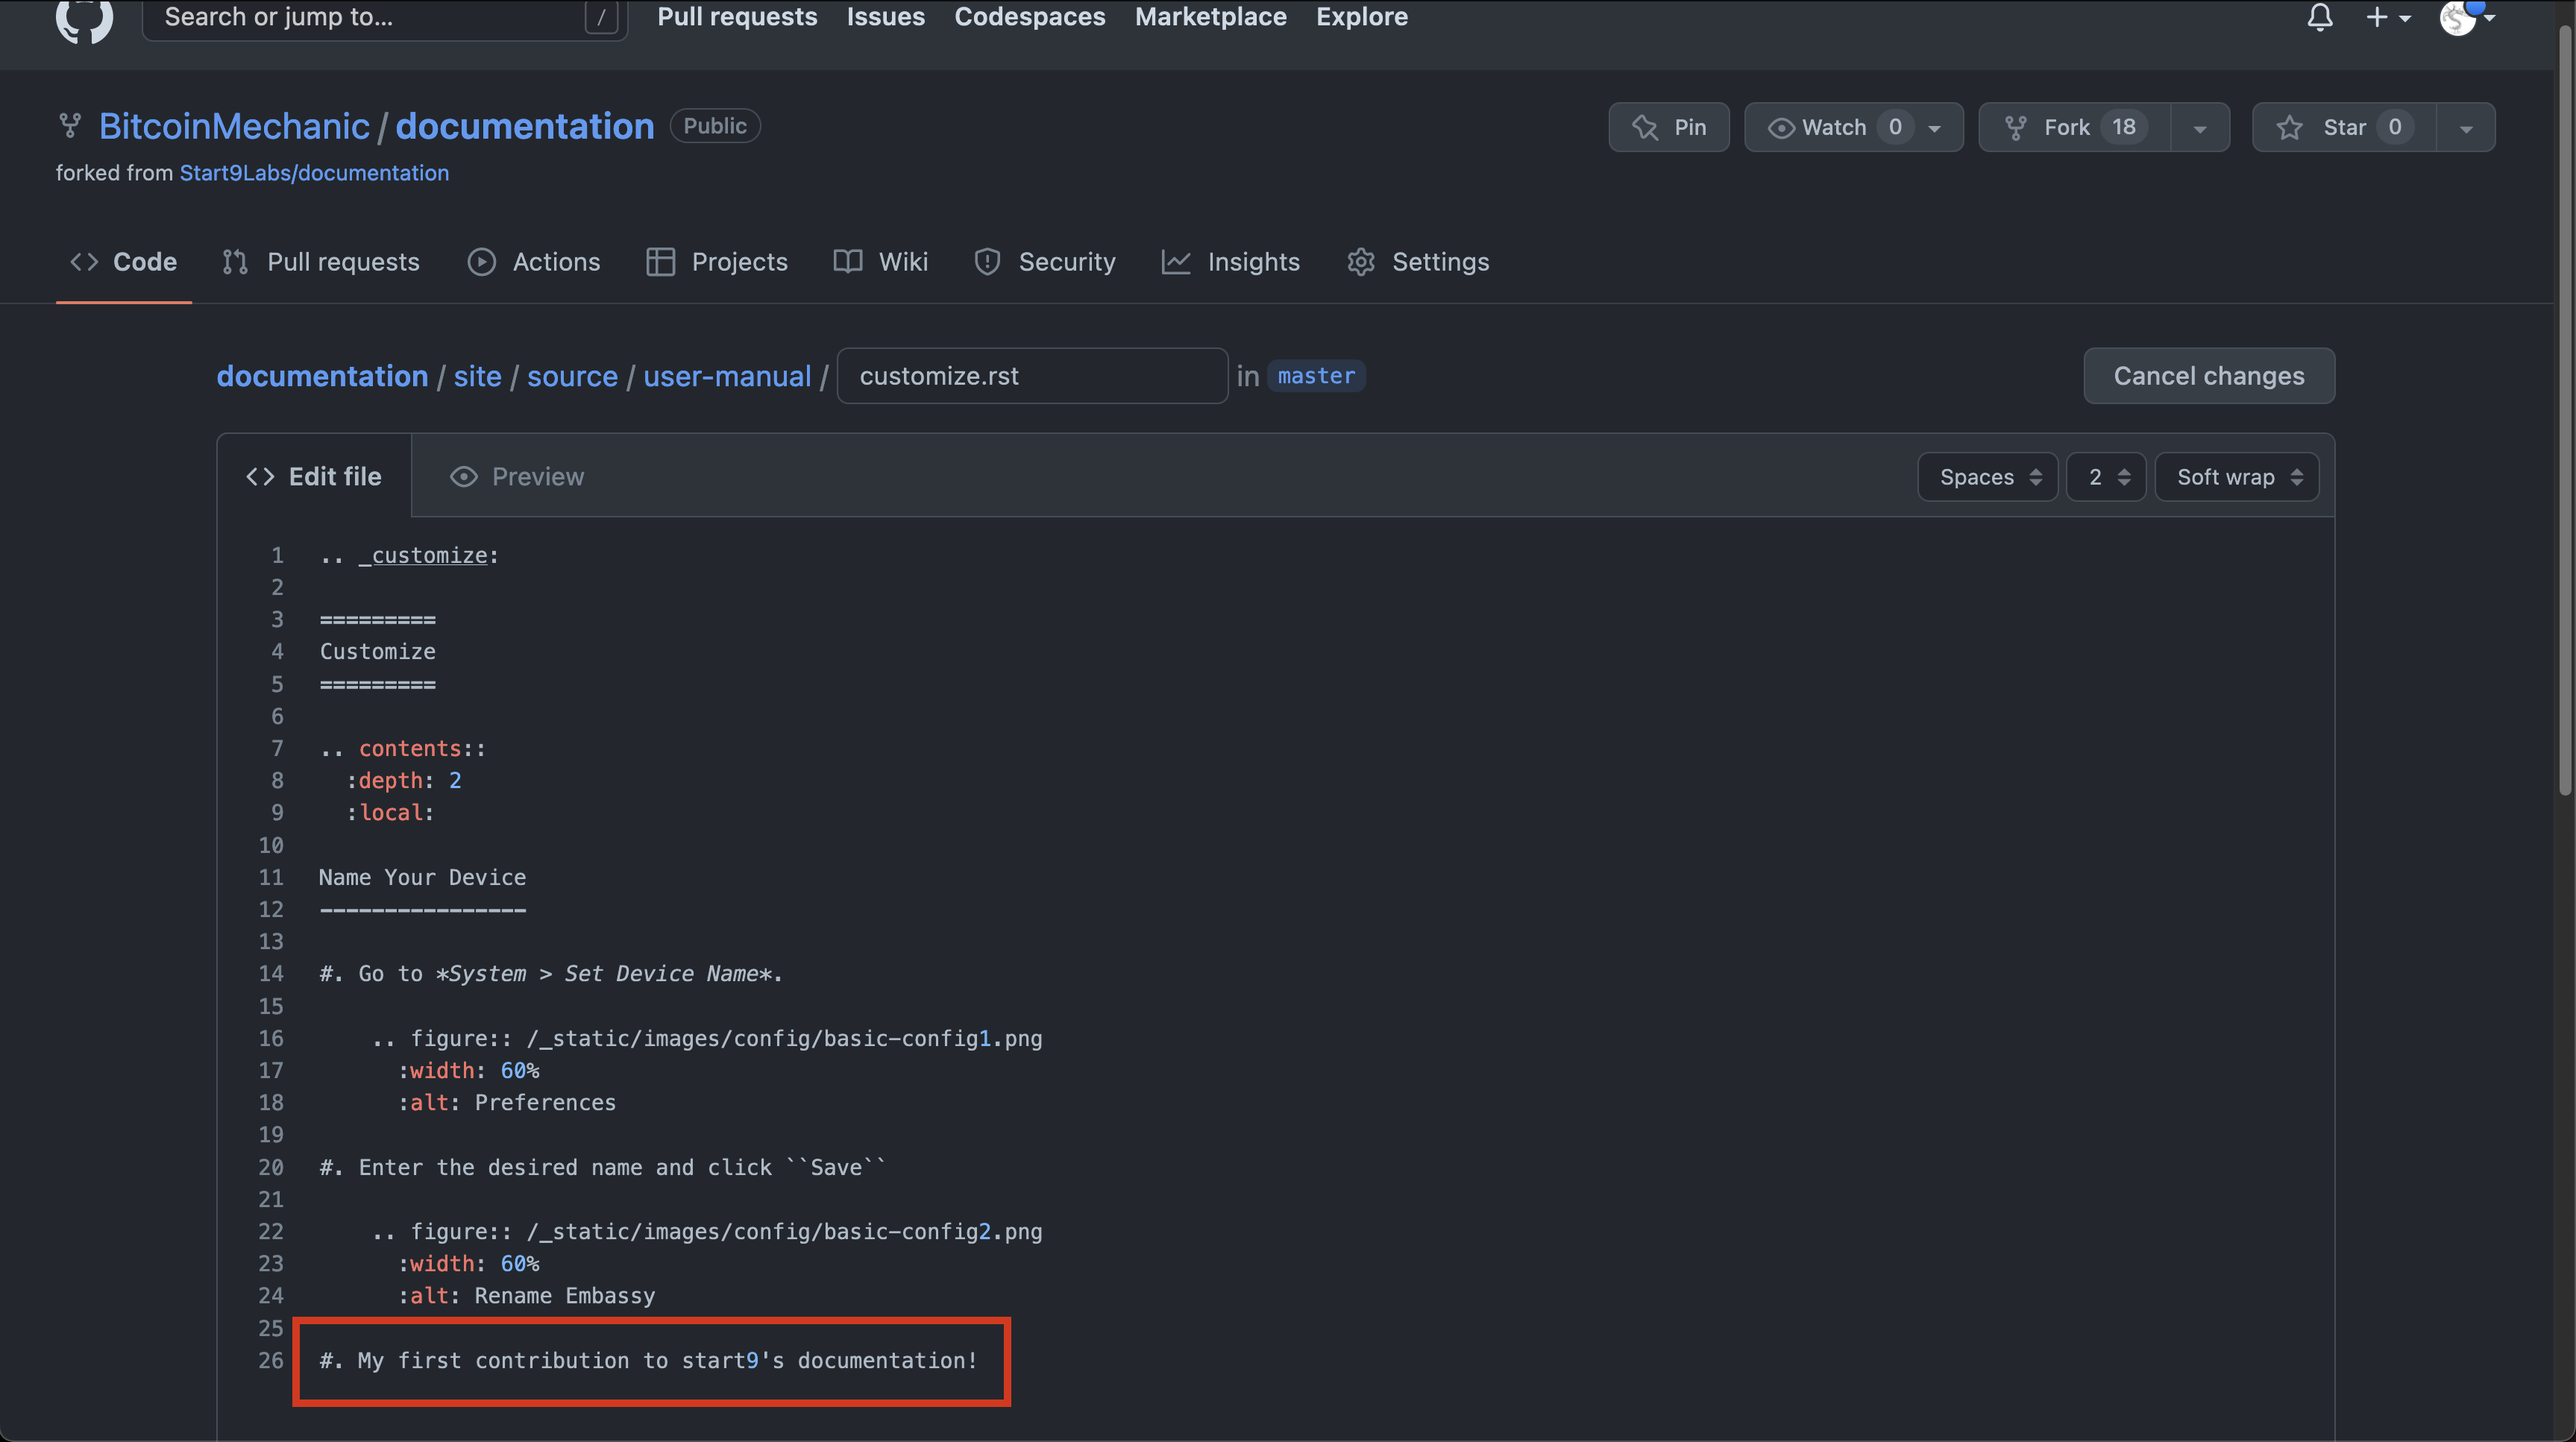The width and height of the screenshot is (2576, 1442).
Task: Click the customize.rst filename field
Action: (1031, 376)
